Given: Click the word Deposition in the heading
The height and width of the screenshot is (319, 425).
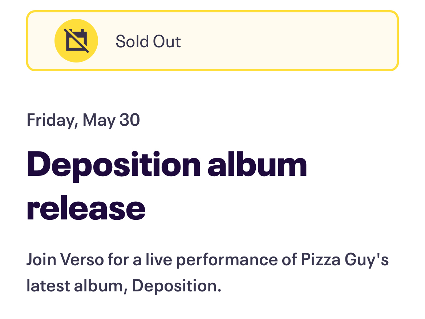Looking at the screenshot, I should (114, 165).
